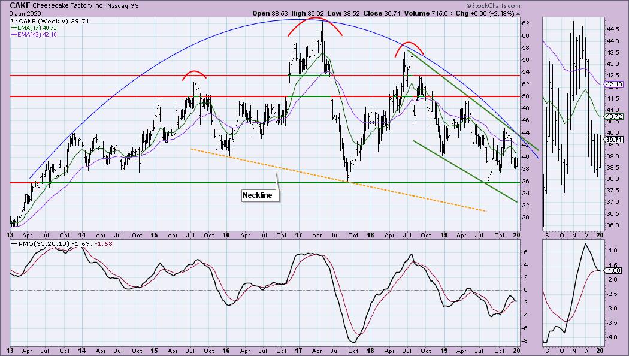Click the 39.71 price tag in right panel
The height and width of the screenshot is (356, 629).
614,140
